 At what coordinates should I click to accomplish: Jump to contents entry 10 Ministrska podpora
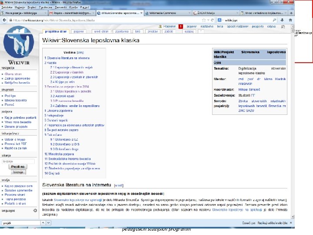pos(59,154)
